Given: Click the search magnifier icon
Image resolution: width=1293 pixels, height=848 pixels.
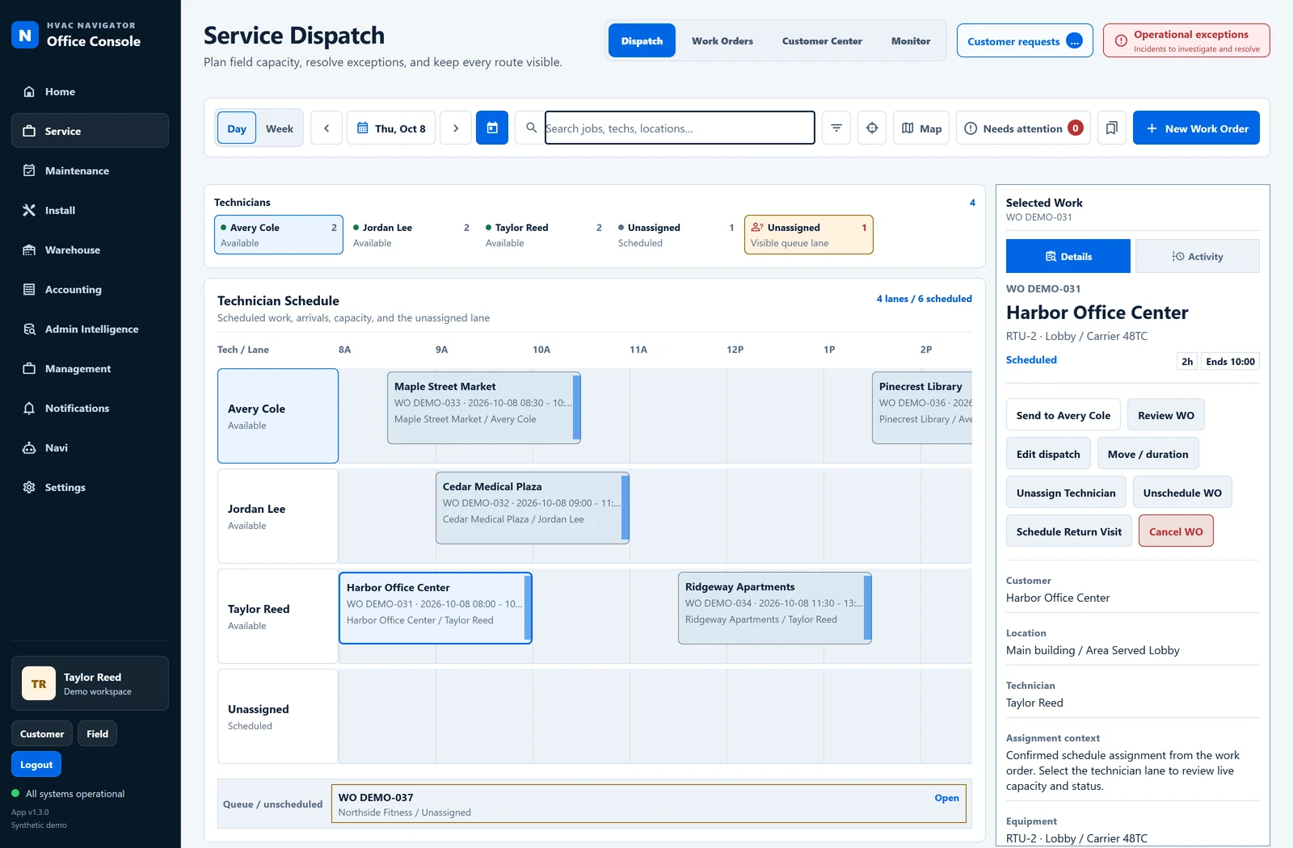Looking at the screenshot, I should 531,128.
